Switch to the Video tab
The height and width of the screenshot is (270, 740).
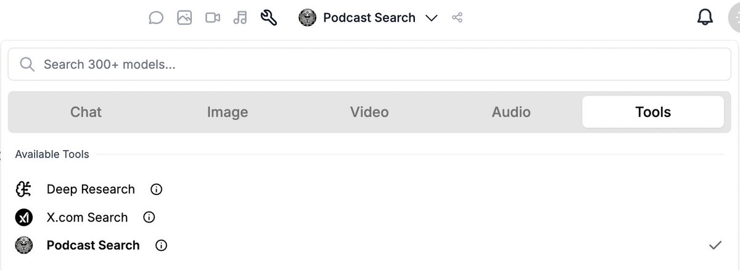[369, 112]
